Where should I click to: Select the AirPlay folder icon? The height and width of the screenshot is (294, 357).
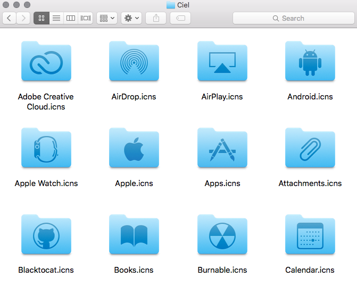pos(222,61)
